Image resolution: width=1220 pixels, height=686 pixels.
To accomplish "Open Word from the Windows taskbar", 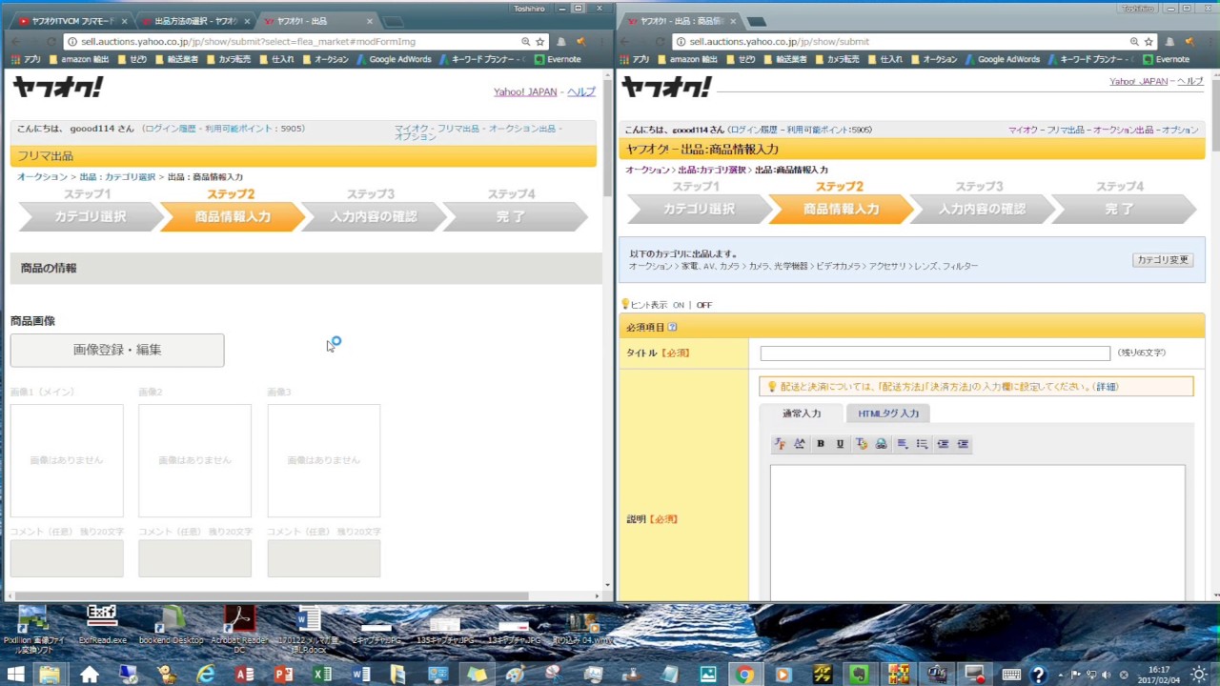I will coord(361,674).
